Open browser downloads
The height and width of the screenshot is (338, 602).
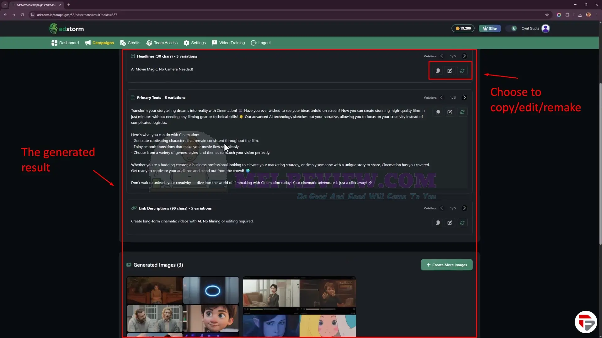580,15
